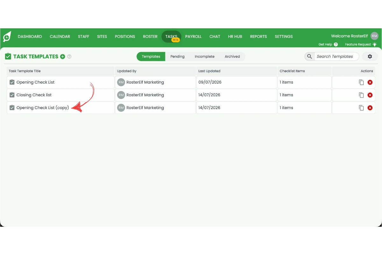Switch to the Pending tab

coord(177,56)
